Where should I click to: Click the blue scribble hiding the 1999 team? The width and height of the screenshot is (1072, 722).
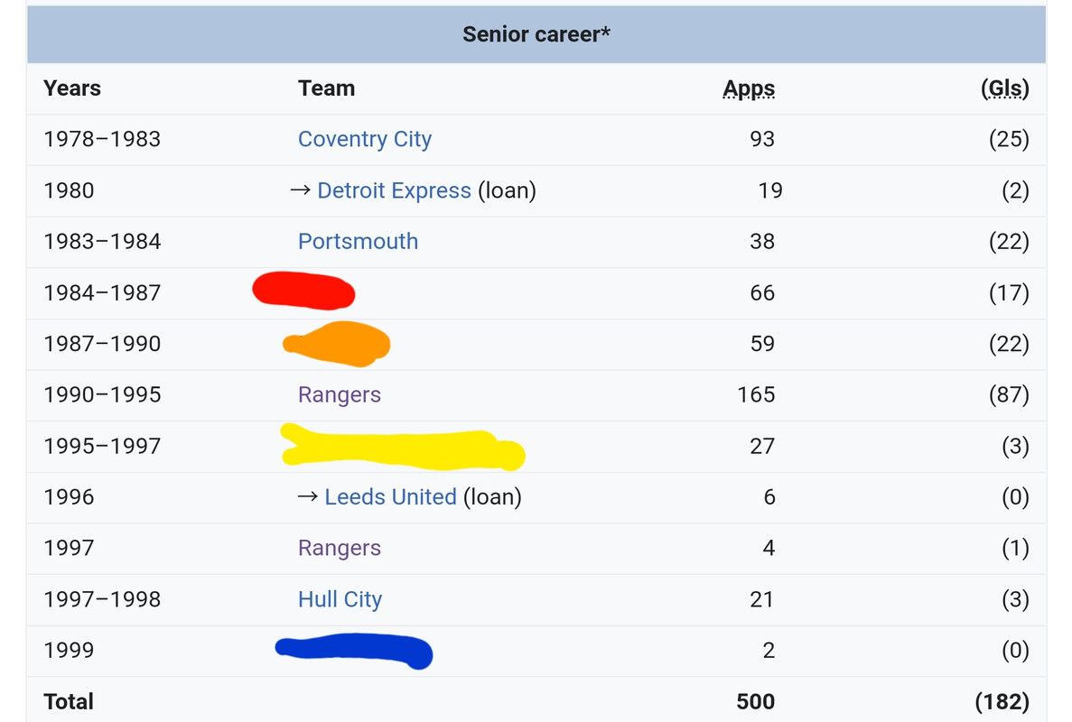tap(354, 651)
